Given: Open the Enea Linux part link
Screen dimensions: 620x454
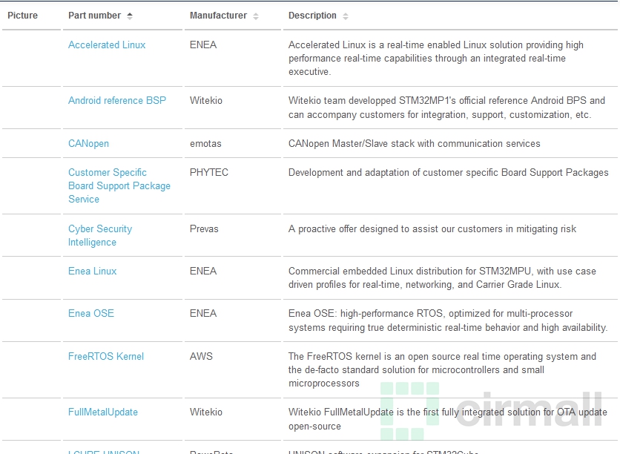Looking at the screenshot, I should coord(93,272).
